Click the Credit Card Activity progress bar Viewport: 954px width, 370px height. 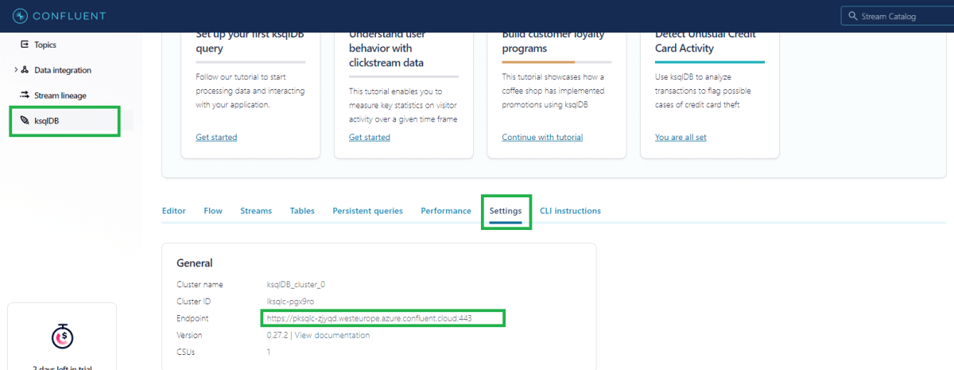[x=710, y=61]
